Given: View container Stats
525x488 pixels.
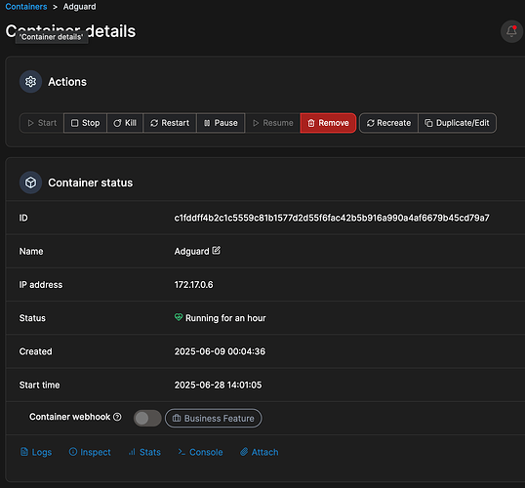Looking at the screenshot, I should pyautogui.click(x=144, y=452).
